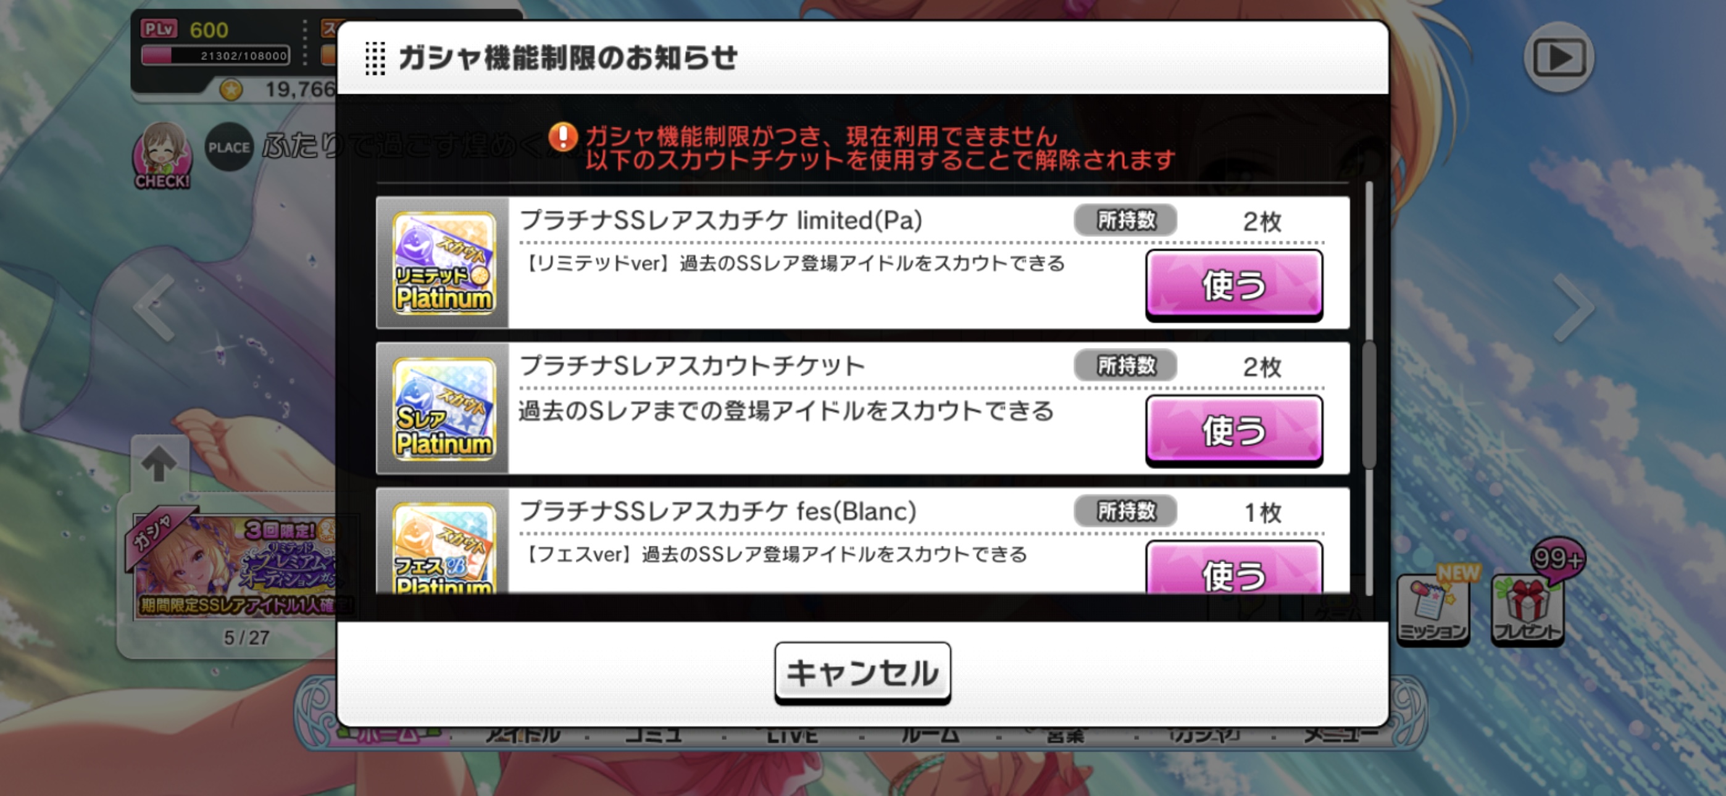Click the ticket list scrollbar handle

coord(1369,405)
